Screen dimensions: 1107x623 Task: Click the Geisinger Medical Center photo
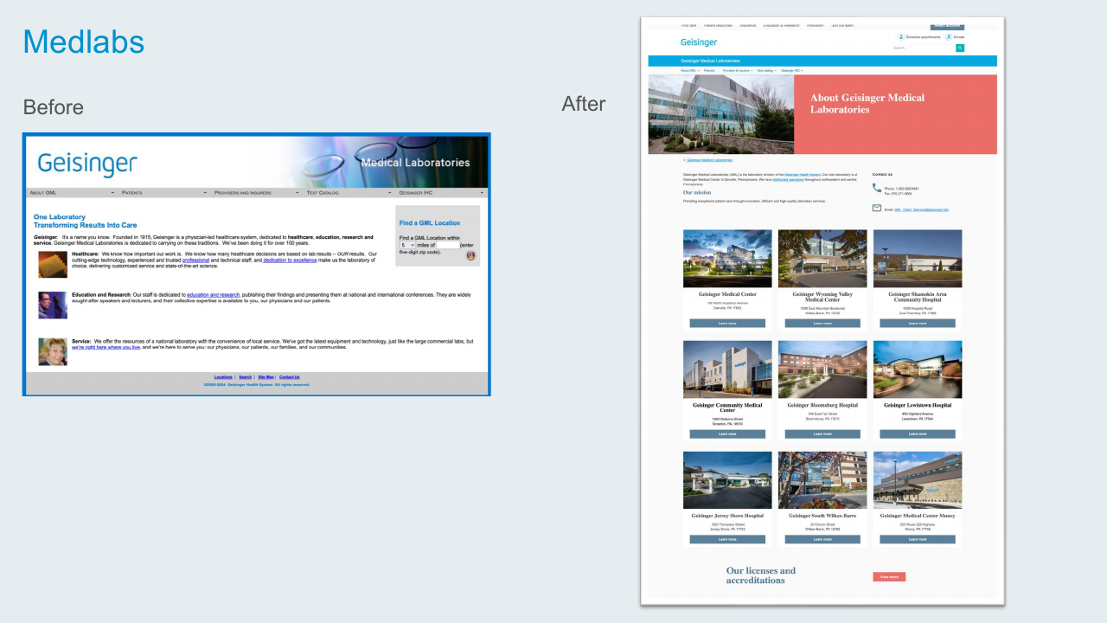click(727, 259)
